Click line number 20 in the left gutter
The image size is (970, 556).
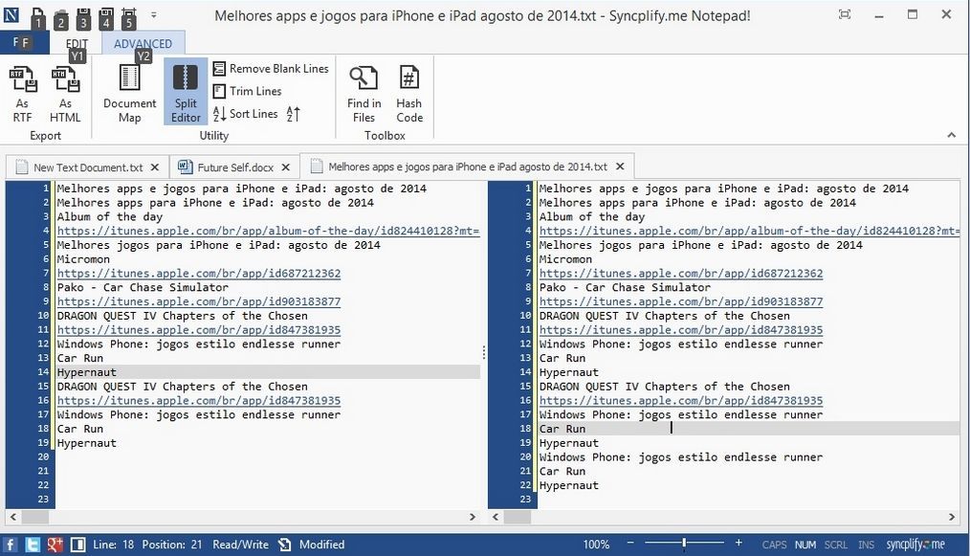43,456
